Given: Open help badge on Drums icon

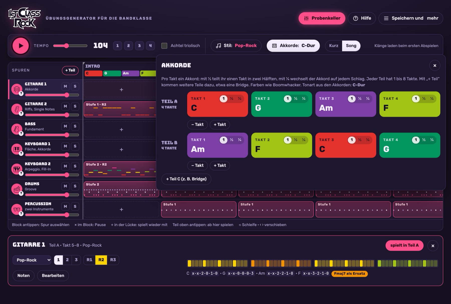Looking at the screenshot, I should point(21,193).
